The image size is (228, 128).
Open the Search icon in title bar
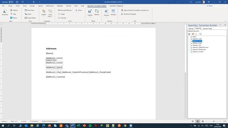coord(191,2)
